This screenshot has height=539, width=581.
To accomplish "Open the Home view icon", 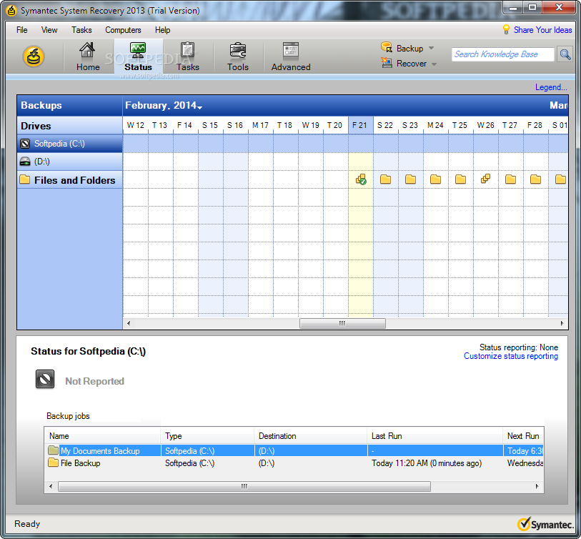I will pyautogui.click(x=87, y=51).
